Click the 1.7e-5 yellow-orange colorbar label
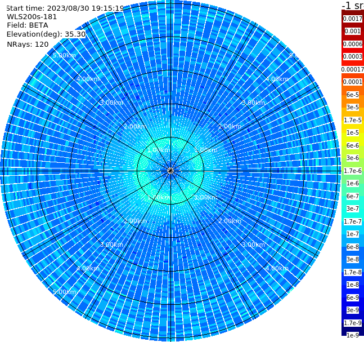This screenshot has width=364, height=342. [x=353, y=120]
